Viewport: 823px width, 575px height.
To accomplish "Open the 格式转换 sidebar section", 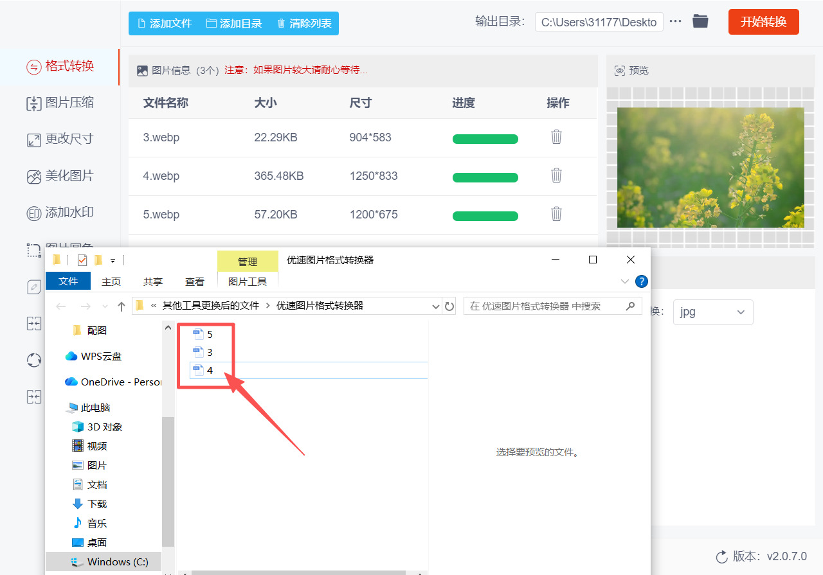I will click(60, 66).
